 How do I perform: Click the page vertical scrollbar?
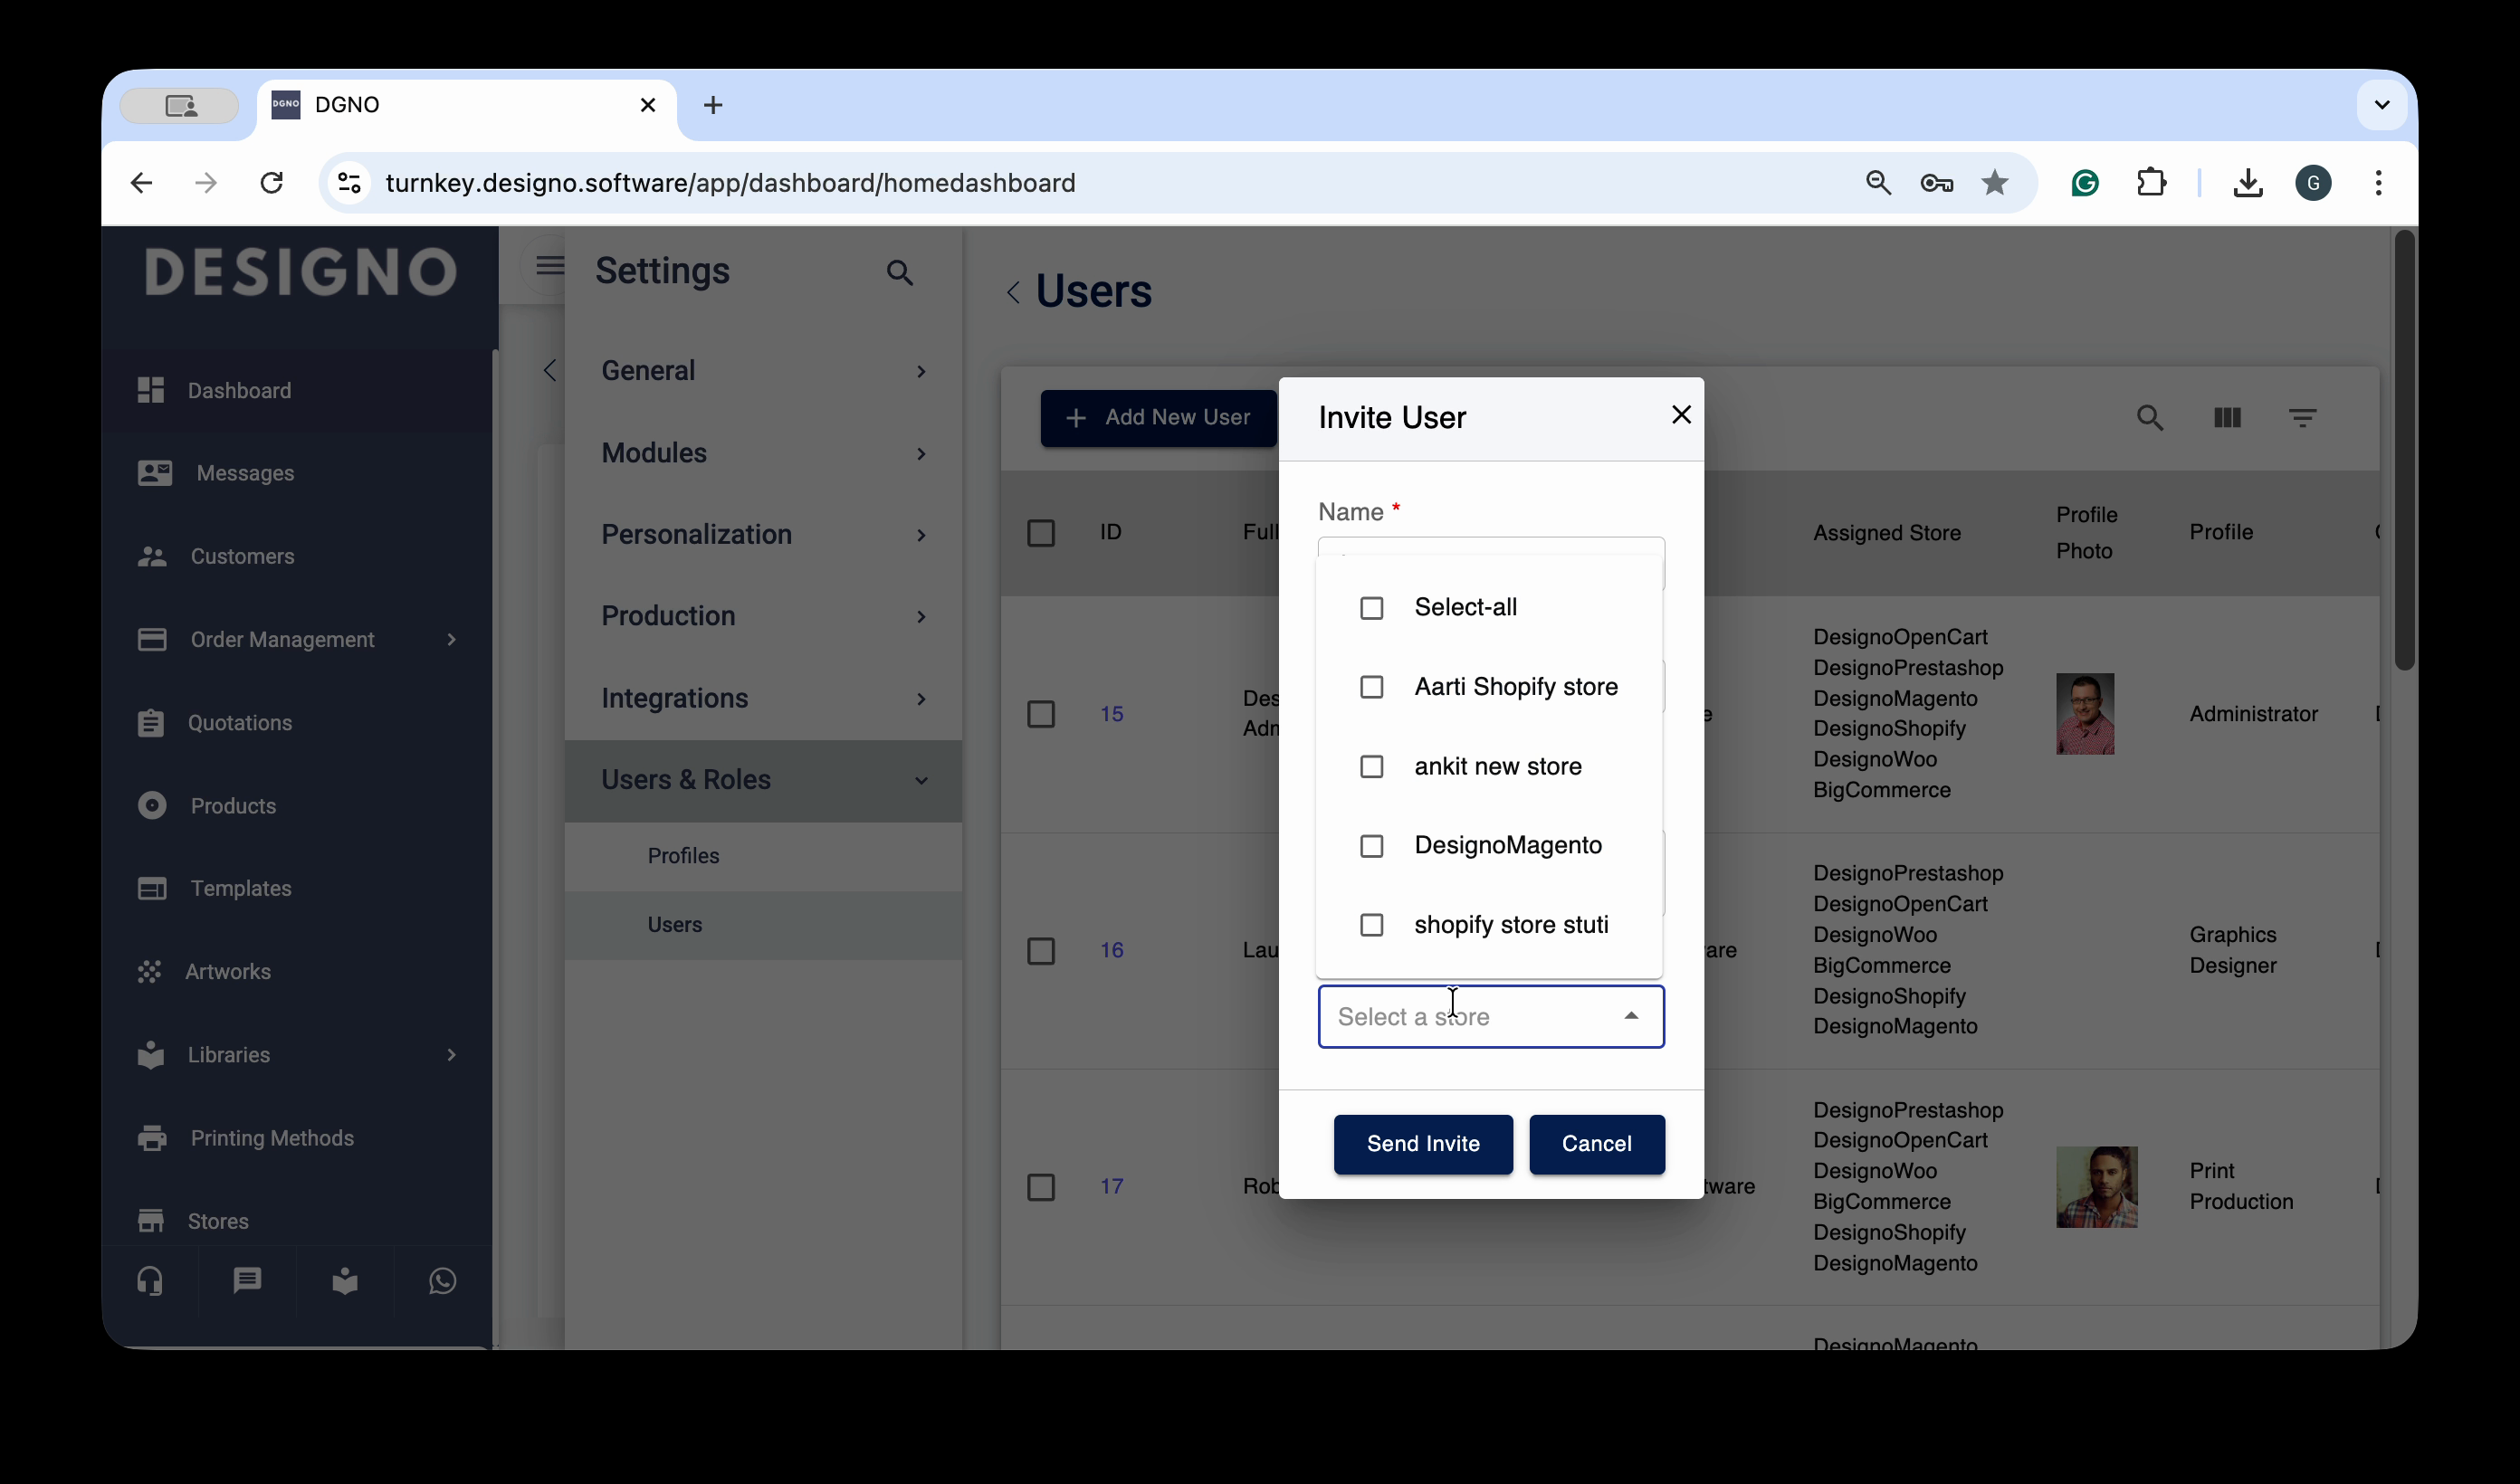[x=2405, y=450]
